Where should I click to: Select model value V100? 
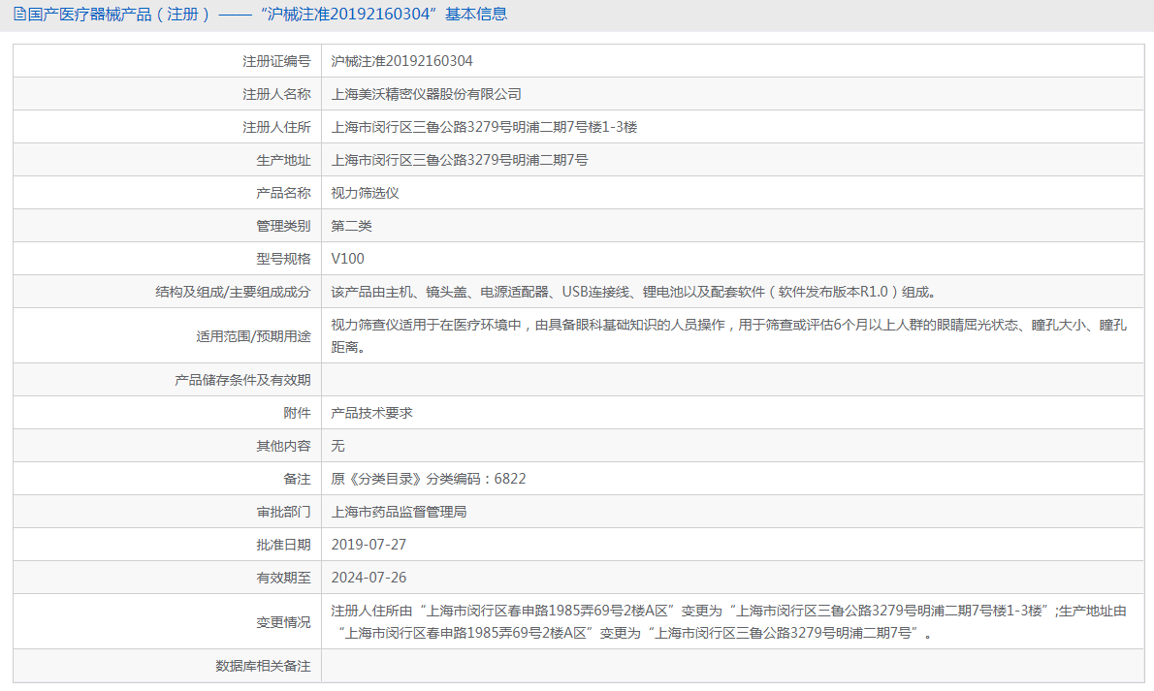pyautogui.click(x=347, y=259)
